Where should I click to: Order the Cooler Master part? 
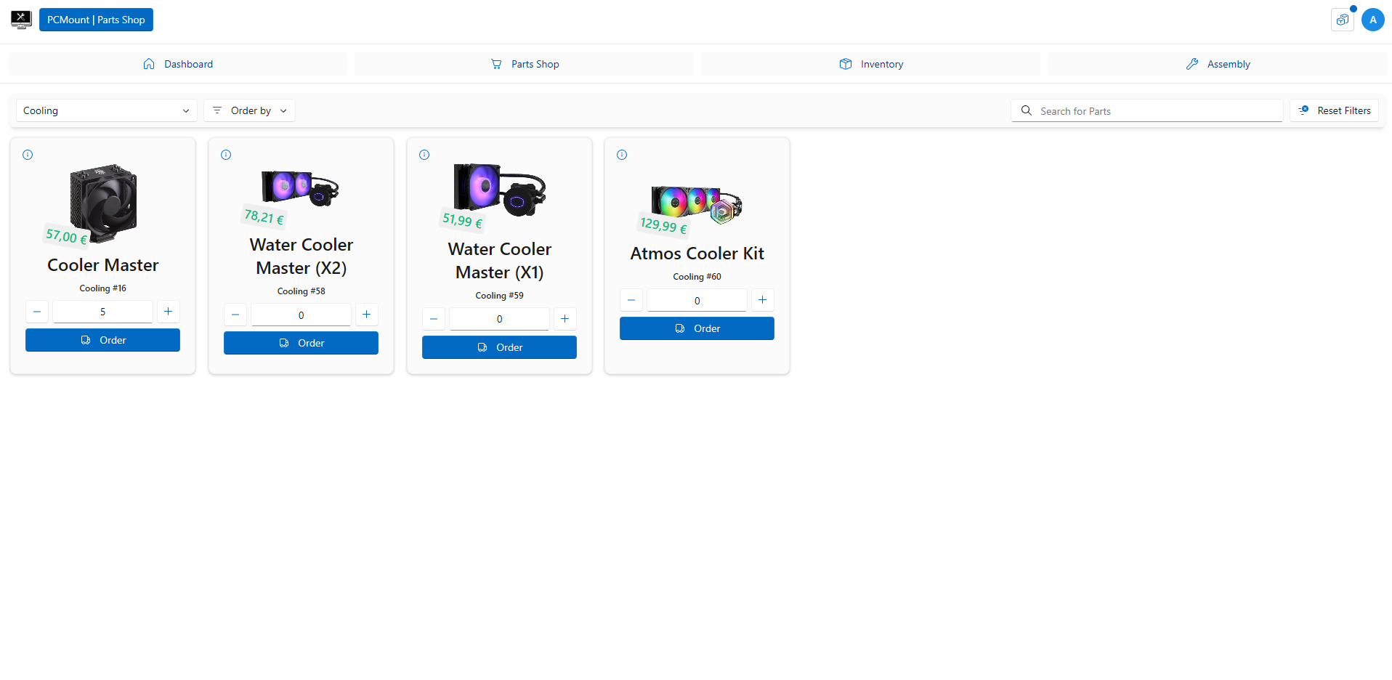(x=102, y=340)
